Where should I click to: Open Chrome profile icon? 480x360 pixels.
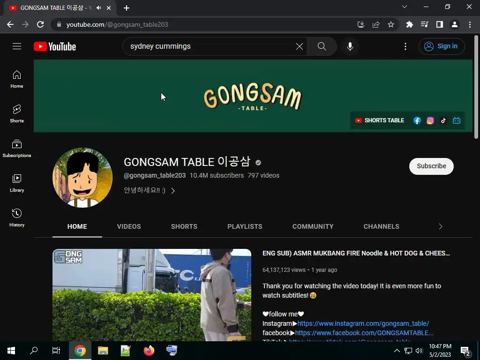click(x=455, y=24)
